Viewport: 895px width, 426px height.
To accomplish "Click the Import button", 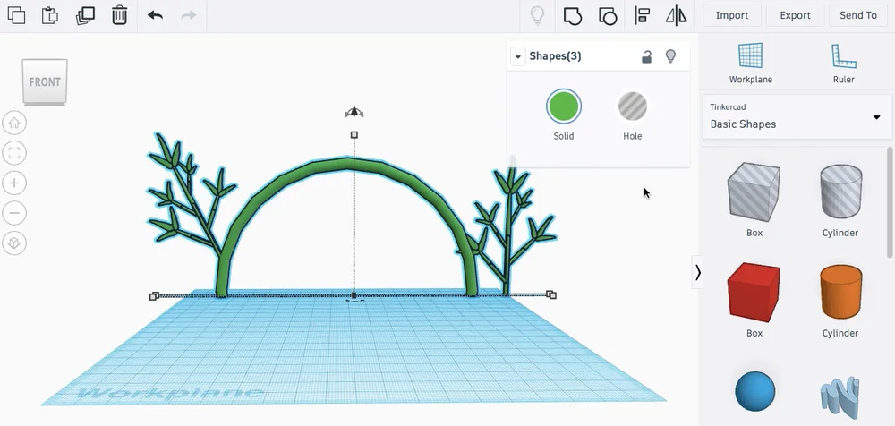I will 732,15.
